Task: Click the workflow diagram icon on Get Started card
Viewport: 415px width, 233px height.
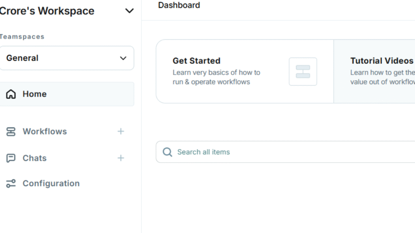Action: point(302,71)
